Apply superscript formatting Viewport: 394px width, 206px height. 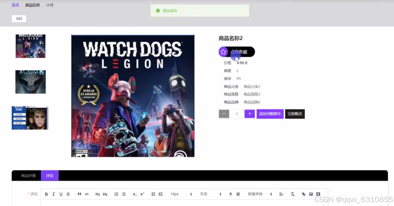(142, 194)
